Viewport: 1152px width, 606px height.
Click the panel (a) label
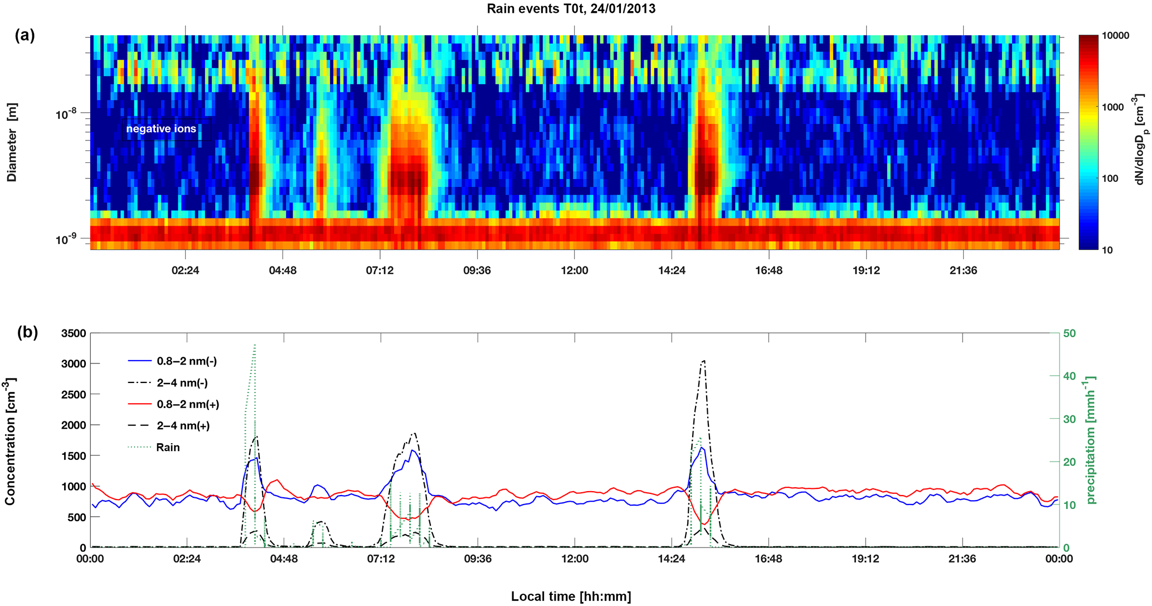(x=25, y=35)
